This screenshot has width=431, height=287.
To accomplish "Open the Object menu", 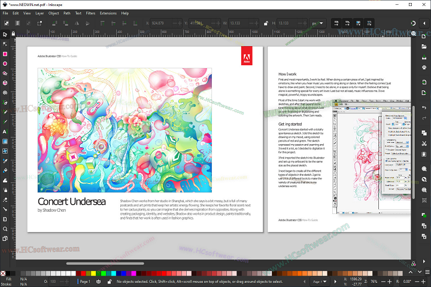I will point(54,13).
